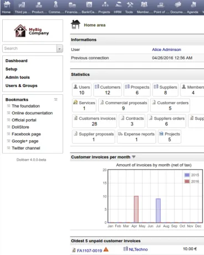Click the NLTechno company icon
The image size is (204, 255).
tap(126, 249)
